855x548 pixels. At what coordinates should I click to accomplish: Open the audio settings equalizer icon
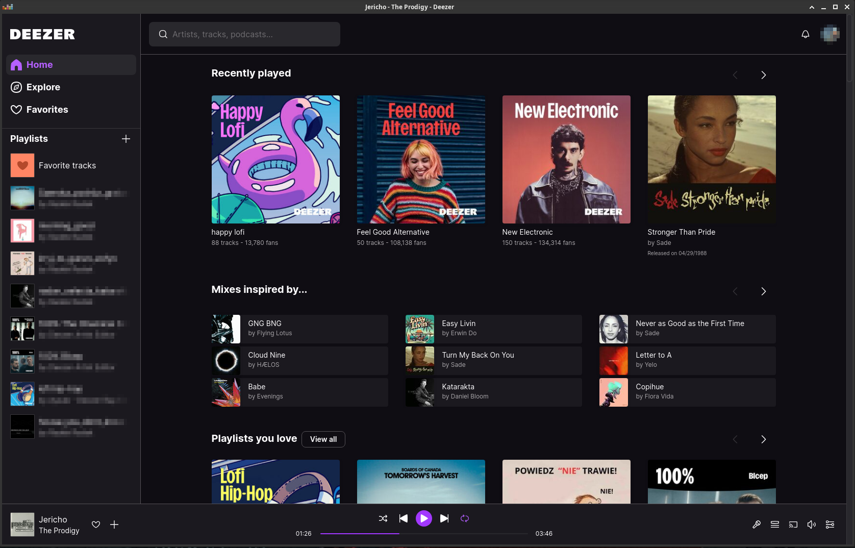point(830,524)
